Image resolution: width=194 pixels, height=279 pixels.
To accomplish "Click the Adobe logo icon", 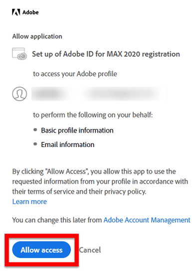I will tap(16, 12).
